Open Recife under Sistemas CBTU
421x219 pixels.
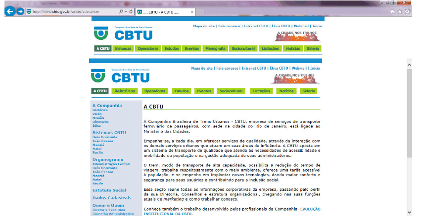(98, 152)
